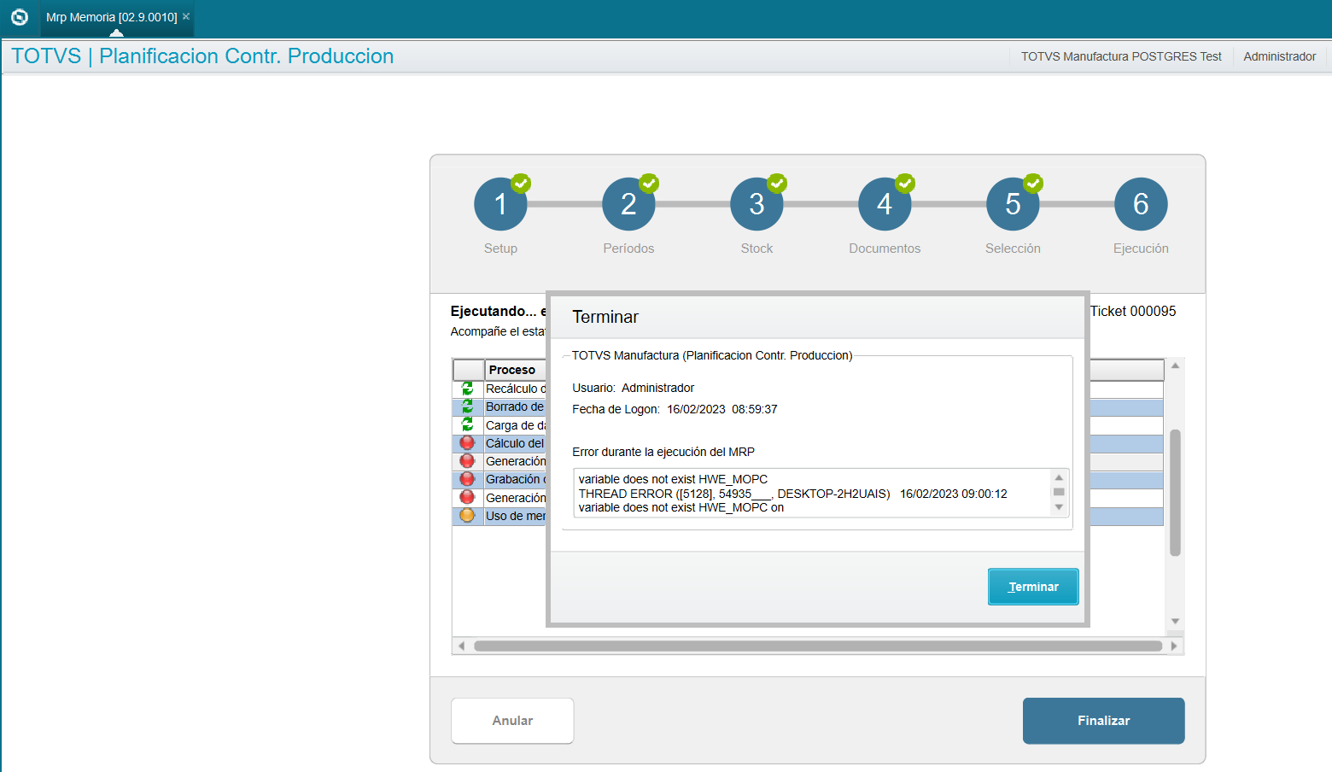Click the Terminar dialog title
Screen dimensions: 1332x772
click(x=605, y=317)
